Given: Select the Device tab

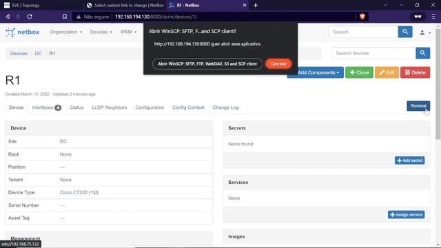Looking at the screenshot, I should coord(17,107).
